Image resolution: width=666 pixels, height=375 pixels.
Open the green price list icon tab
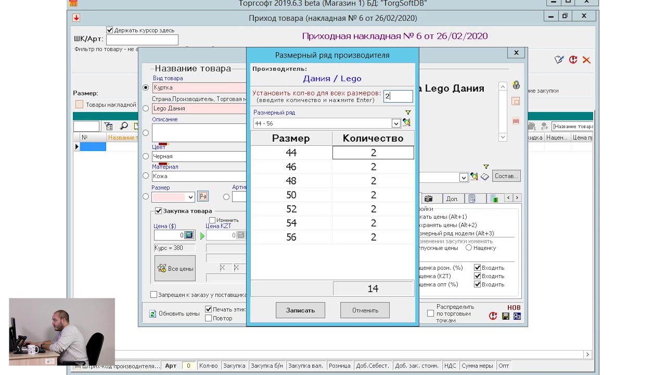tap(494, 198)
